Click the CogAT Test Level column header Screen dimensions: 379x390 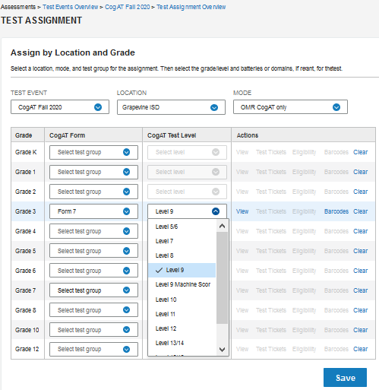pos(172,135)
